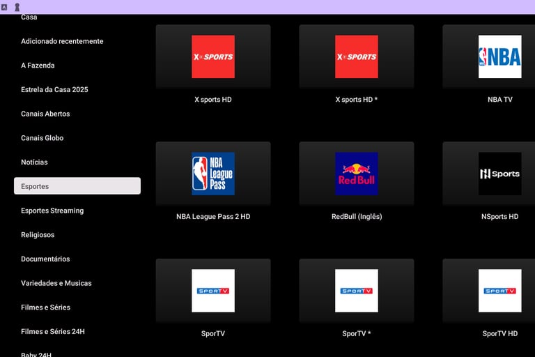Select the highlighted Esportes category

click(77, 186)
